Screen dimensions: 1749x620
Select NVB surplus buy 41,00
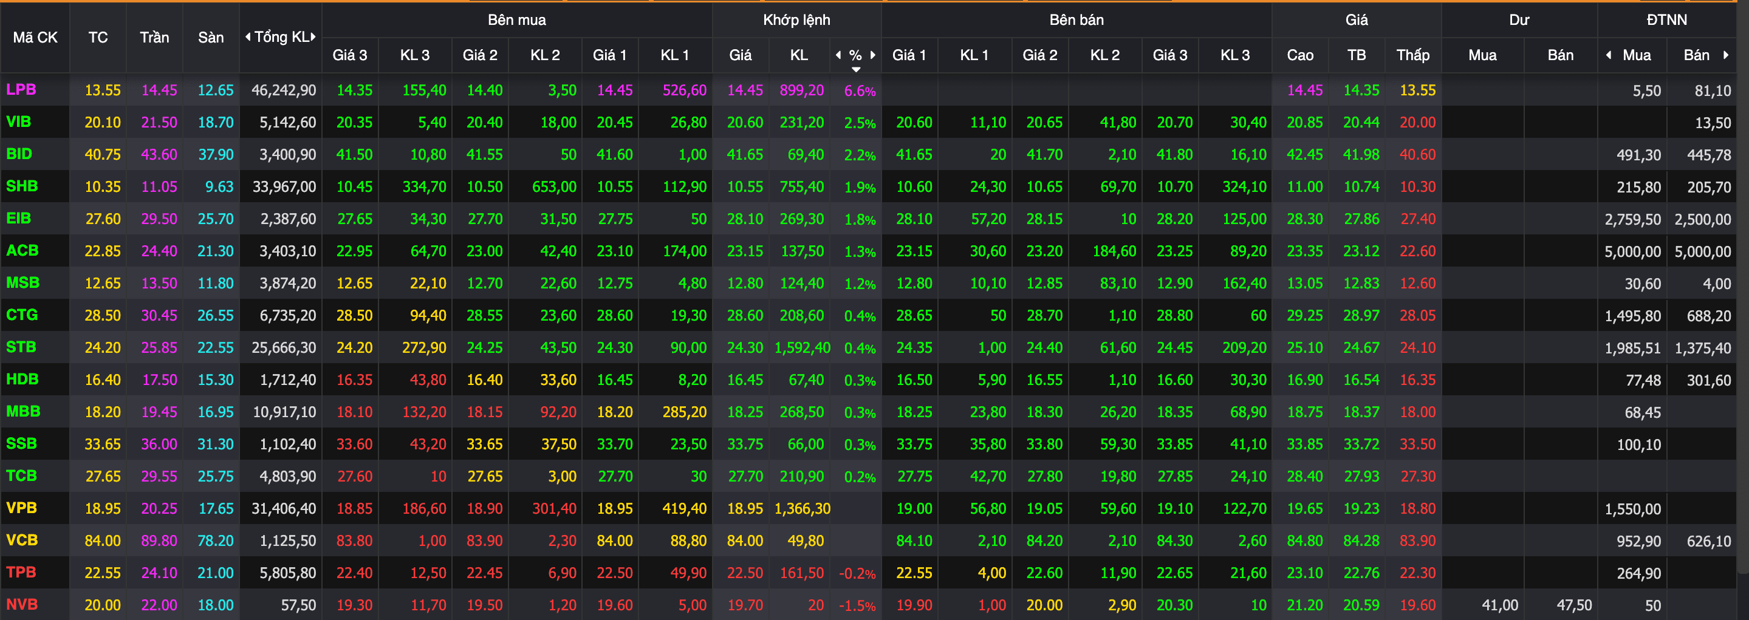point(1500,605)
